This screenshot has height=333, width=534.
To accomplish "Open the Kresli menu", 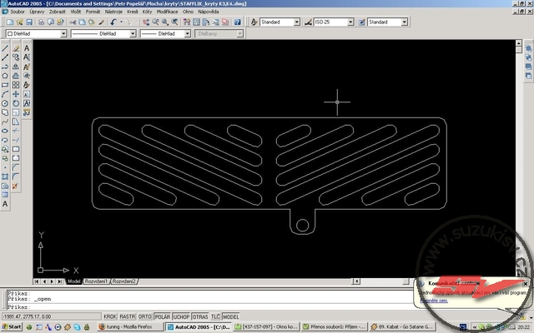I will click(x=133, y=12).
